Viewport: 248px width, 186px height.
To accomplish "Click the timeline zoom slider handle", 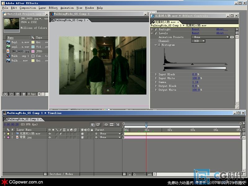I will 135,175.
